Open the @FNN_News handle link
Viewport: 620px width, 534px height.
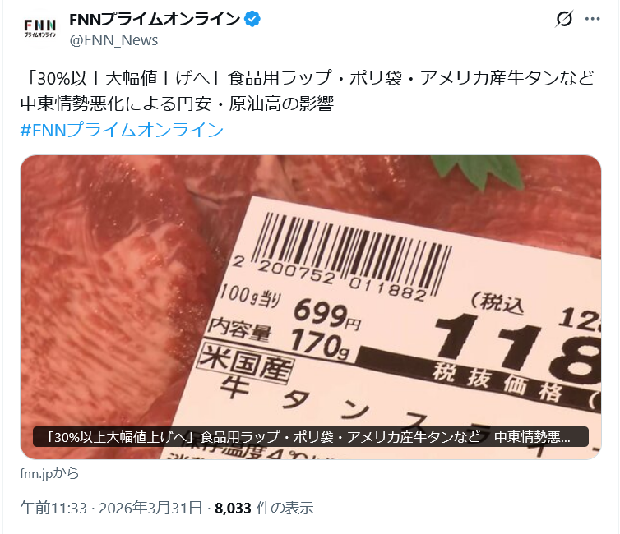click(x=113, y=40)
